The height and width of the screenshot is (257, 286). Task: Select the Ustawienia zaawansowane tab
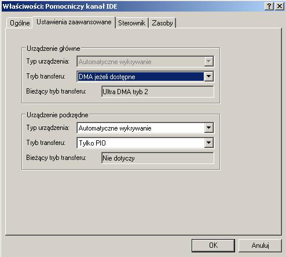coord(74,22)
